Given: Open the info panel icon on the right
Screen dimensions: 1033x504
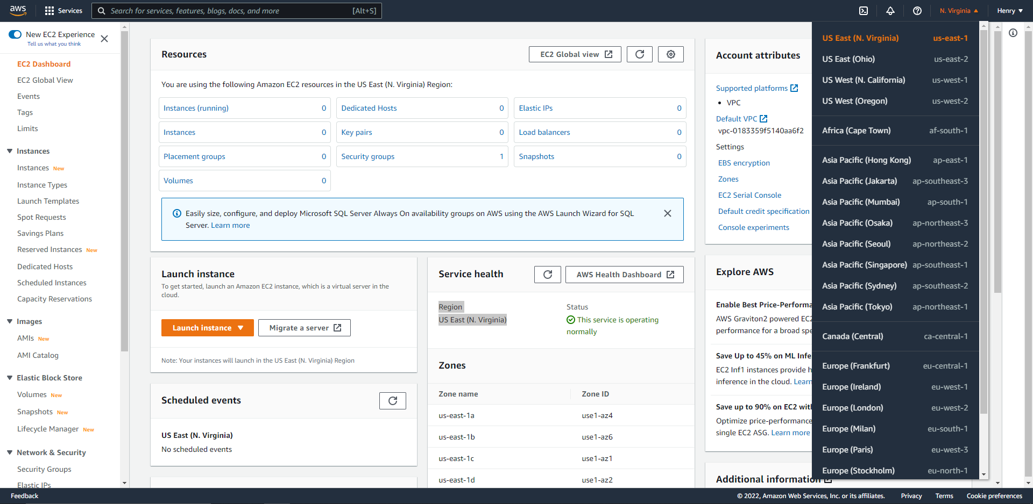Looking at the screenshot, I should coord(1014,33).
